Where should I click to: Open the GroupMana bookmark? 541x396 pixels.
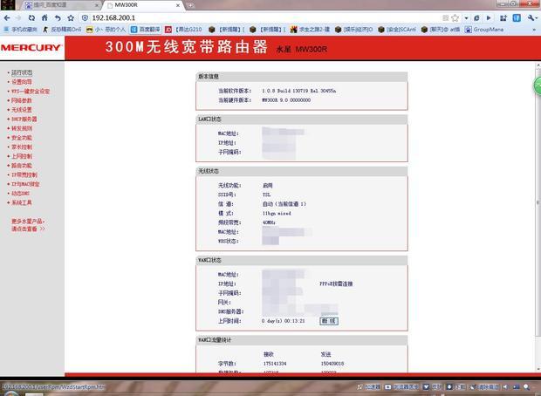pyautogui.click(x=489, y=29)
